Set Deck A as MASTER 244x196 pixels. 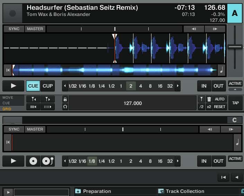[35, 29]
